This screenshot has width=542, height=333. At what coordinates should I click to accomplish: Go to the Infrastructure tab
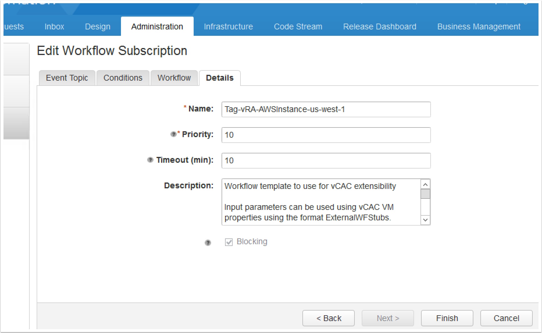228,26
